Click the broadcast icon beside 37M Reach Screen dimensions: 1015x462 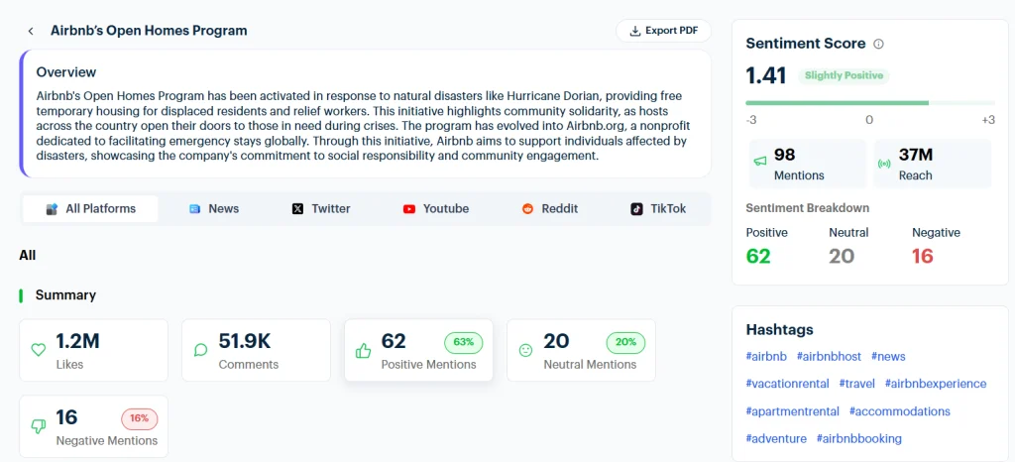[884, 163]
